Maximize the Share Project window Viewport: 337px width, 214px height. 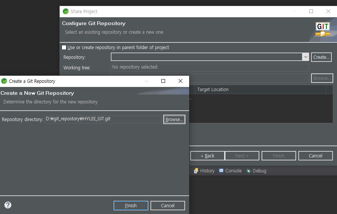[x=311, y=12]
